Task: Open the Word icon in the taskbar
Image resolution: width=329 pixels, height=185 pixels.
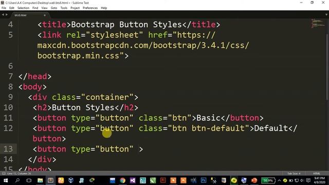Action: pos(224,180)
